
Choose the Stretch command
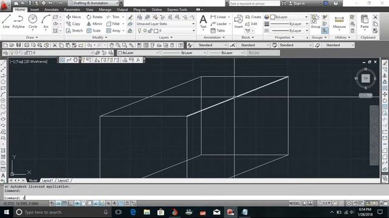(74, 31)
